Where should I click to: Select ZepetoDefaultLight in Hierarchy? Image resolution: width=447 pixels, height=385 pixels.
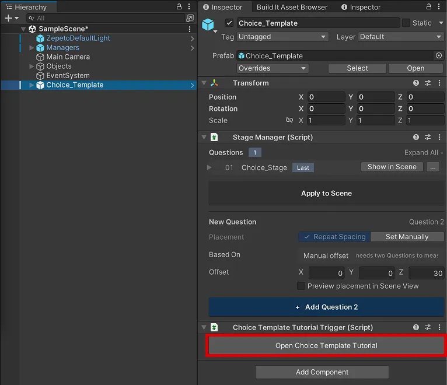tap(78, 38)
